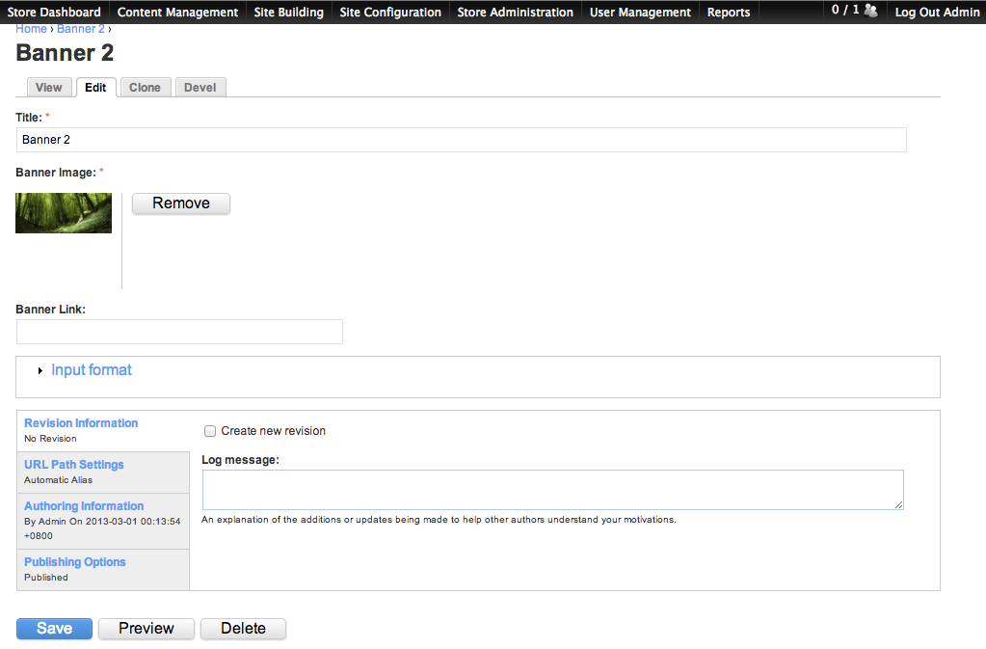The width and height of the screenshot is (986, 649).
Task: Open Store Administration menu
Action: (x=515, y=12)
